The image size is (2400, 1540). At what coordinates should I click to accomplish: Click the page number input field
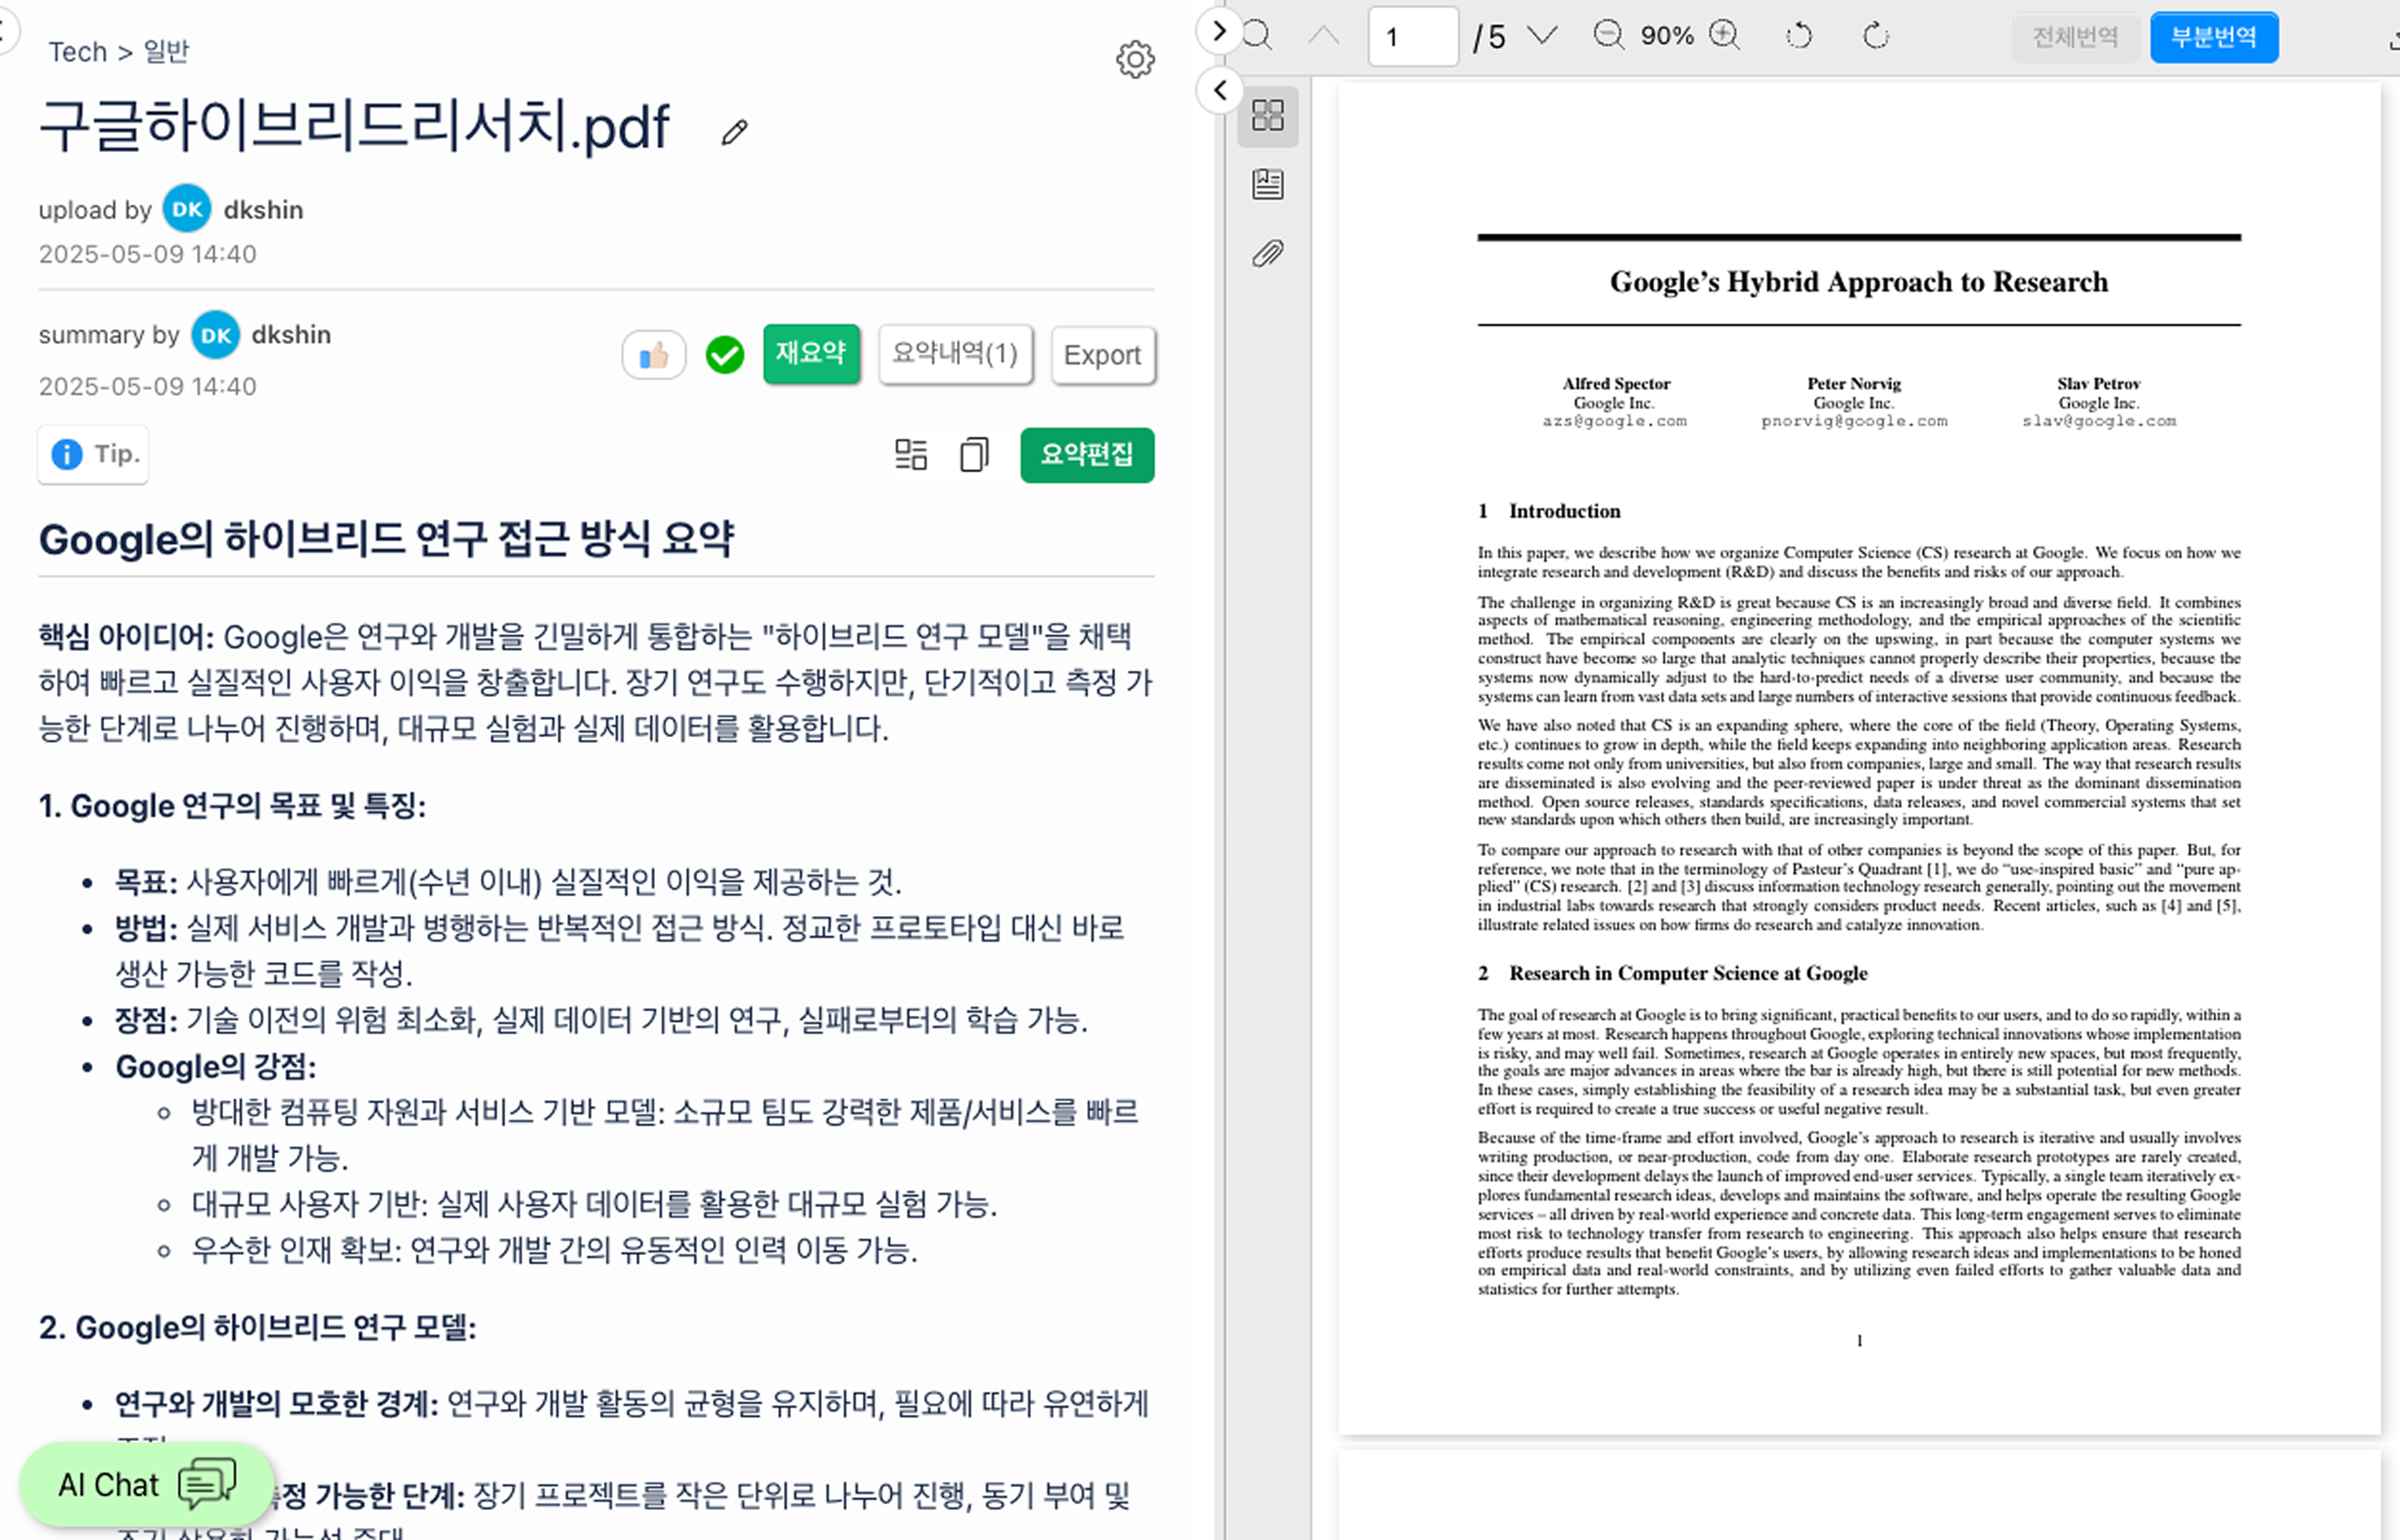(1411, 38)
